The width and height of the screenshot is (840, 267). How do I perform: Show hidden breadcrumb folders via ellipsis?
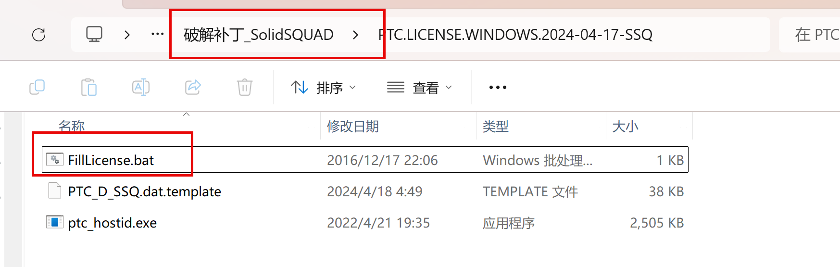click(157, 35)
